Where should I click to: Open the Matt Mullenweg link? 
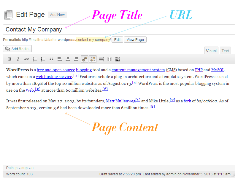coord(120,101)
